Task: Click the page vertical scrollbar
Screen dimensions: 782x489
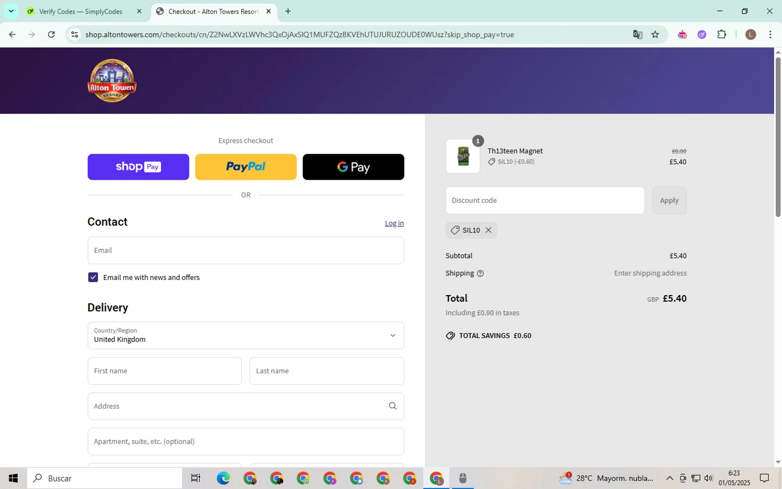Action: point(778,137)
